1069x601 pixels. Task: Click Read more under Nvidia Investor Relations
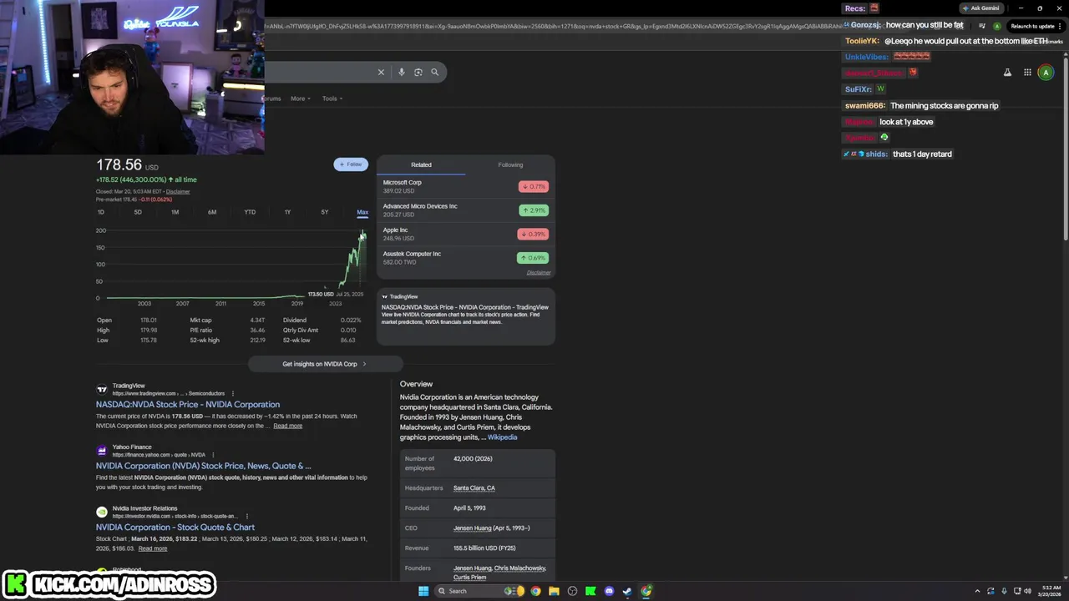tap(152, 548)
